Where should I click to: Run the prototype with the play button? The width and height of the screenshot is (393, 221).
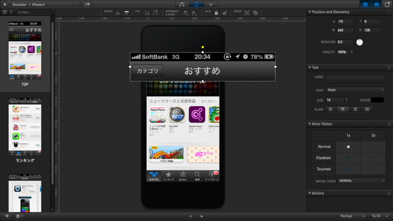coord(5,4)
